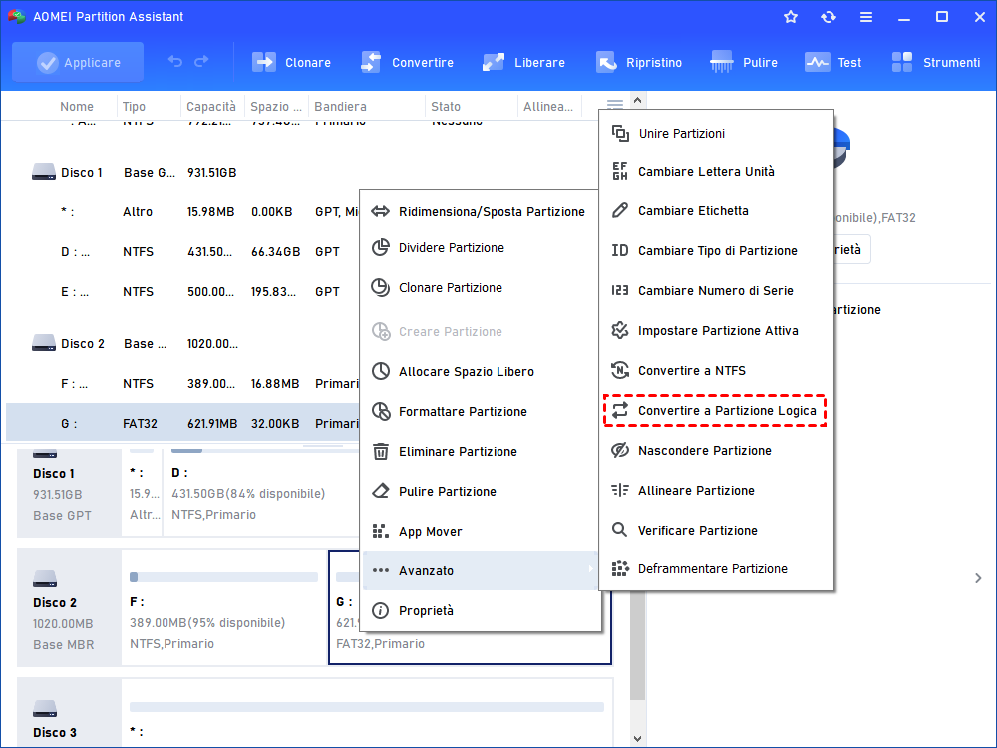Choose Deframmentare Partizione option
The height and width of the screenshot is (748, 997).
pyautogui.click(x=716, y=568)
